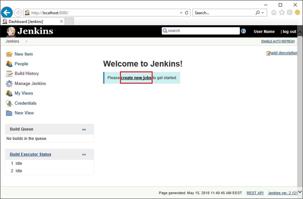Image resolution: width=303 pixels, height=199 pixels.
Task: Click the browser refresh icon
Action: coord(187,13)
